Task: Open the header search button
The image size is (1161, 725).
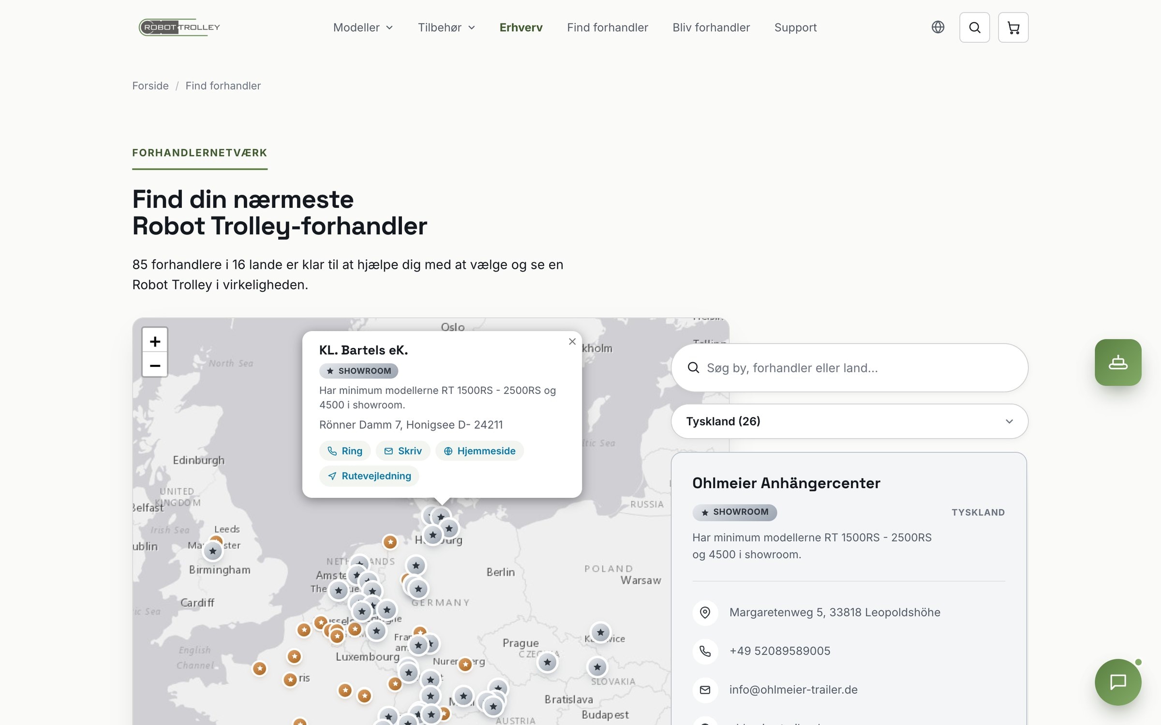Action: point(974,28)
